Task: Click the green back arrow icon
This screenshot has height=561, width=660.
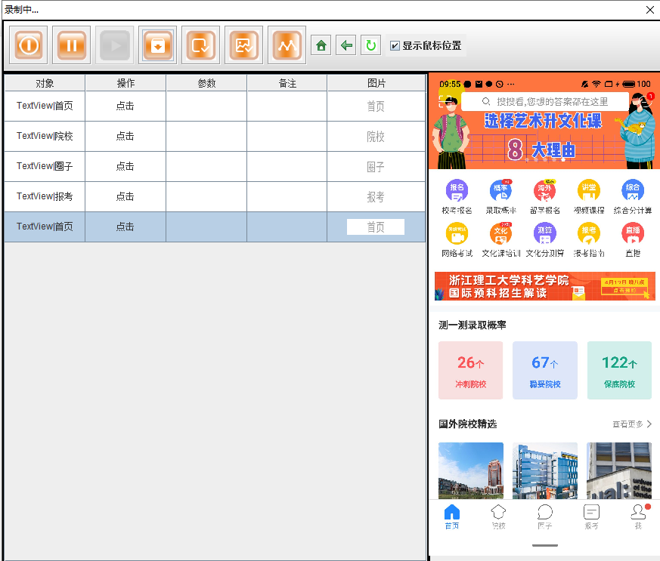Action: 345,45
